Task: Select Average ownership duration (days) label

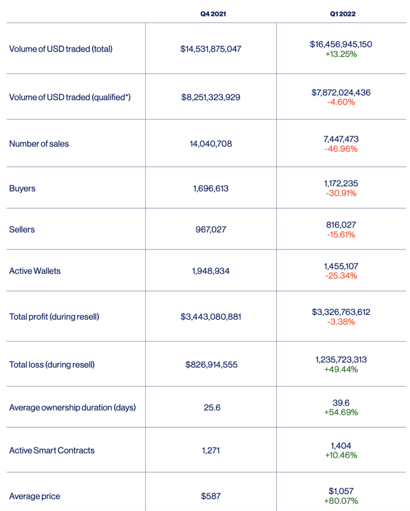Action: pos(72,407)
